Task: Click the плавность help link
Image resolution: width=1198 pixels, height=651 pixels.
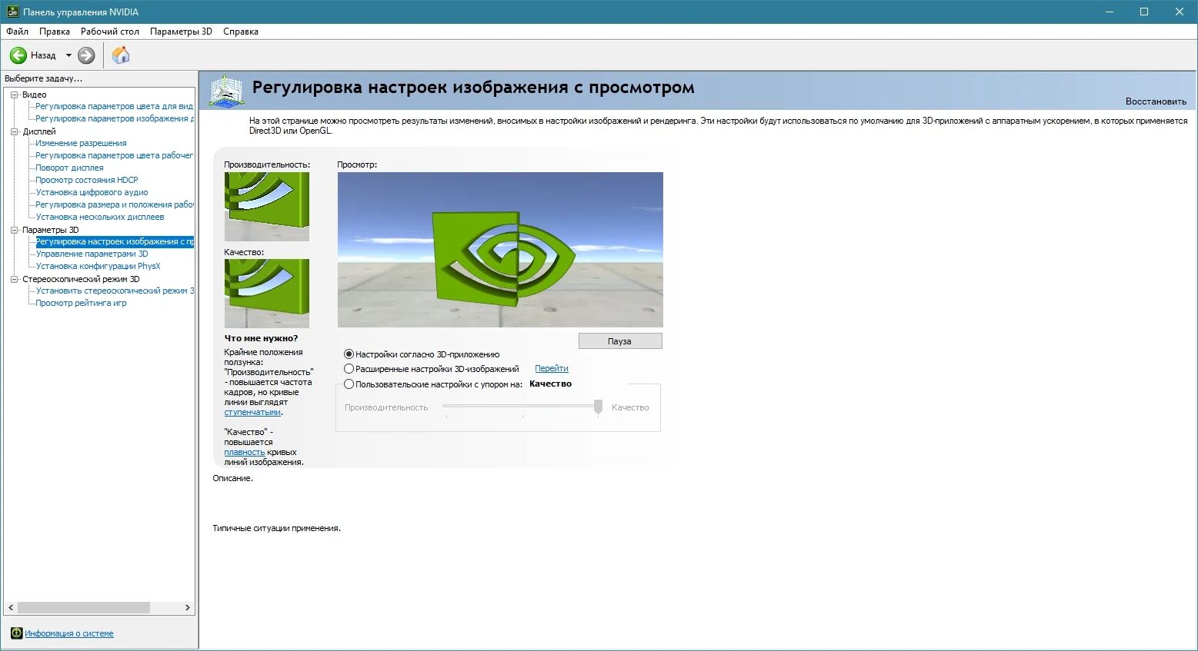Action: (245, 452)
